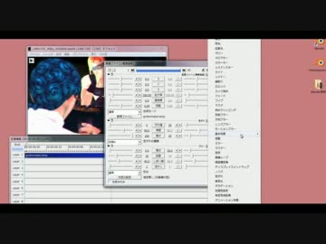Click the 透明度 parameter button
326x244 pixels.
pos(158,100)
